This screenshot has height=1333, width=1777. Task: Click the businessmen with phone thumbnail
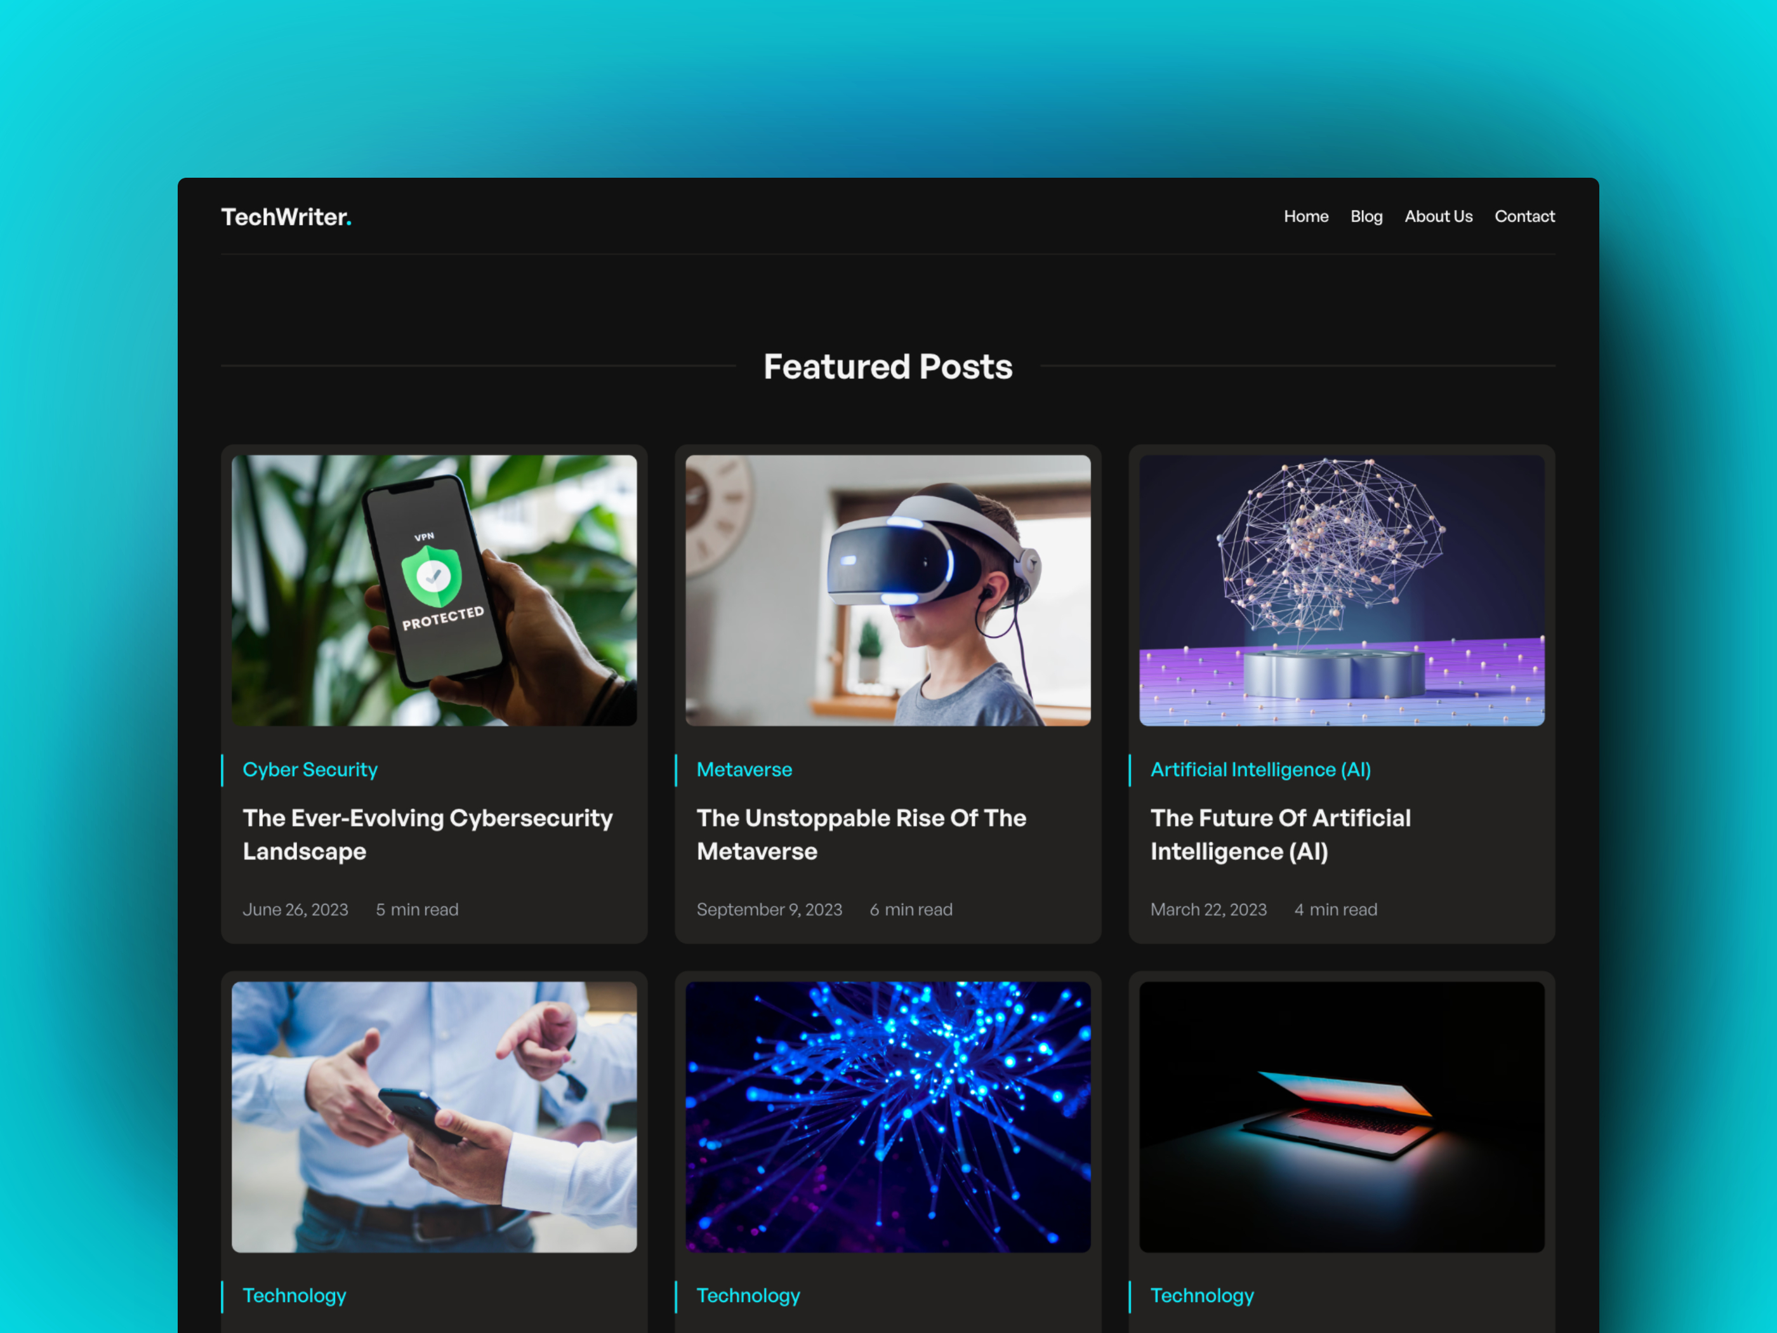433,1115
